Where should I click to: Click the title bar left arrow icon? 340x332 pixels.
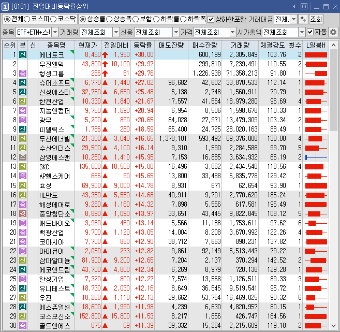(x=294, y=7)
